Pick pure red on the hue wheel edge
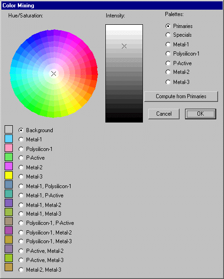Viewport: 224px width, 279px height. point(95,71)
